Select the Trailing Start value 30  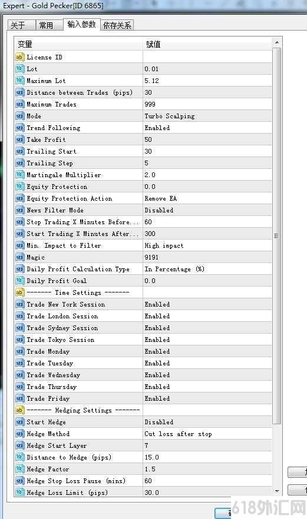[148, 151]
